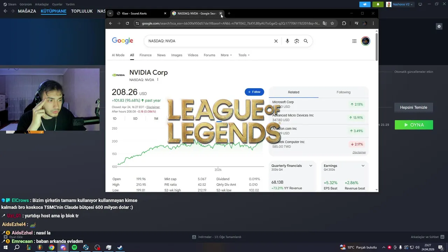Select the News search tab
The width and height of the screenshot is (448, 252).
point(161,55)
